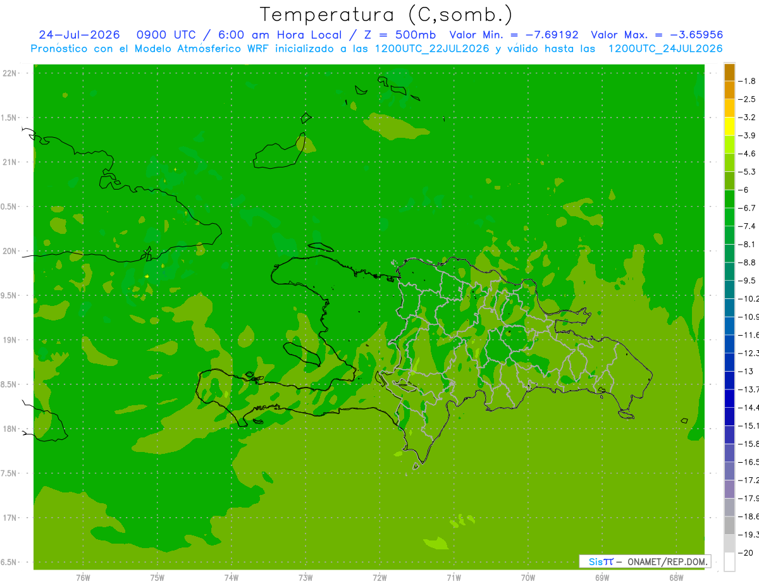Click the 'Temperatura (C,somb.)' chart title
Viewport: 759px width, 586px height.
(x=386, y=15)
